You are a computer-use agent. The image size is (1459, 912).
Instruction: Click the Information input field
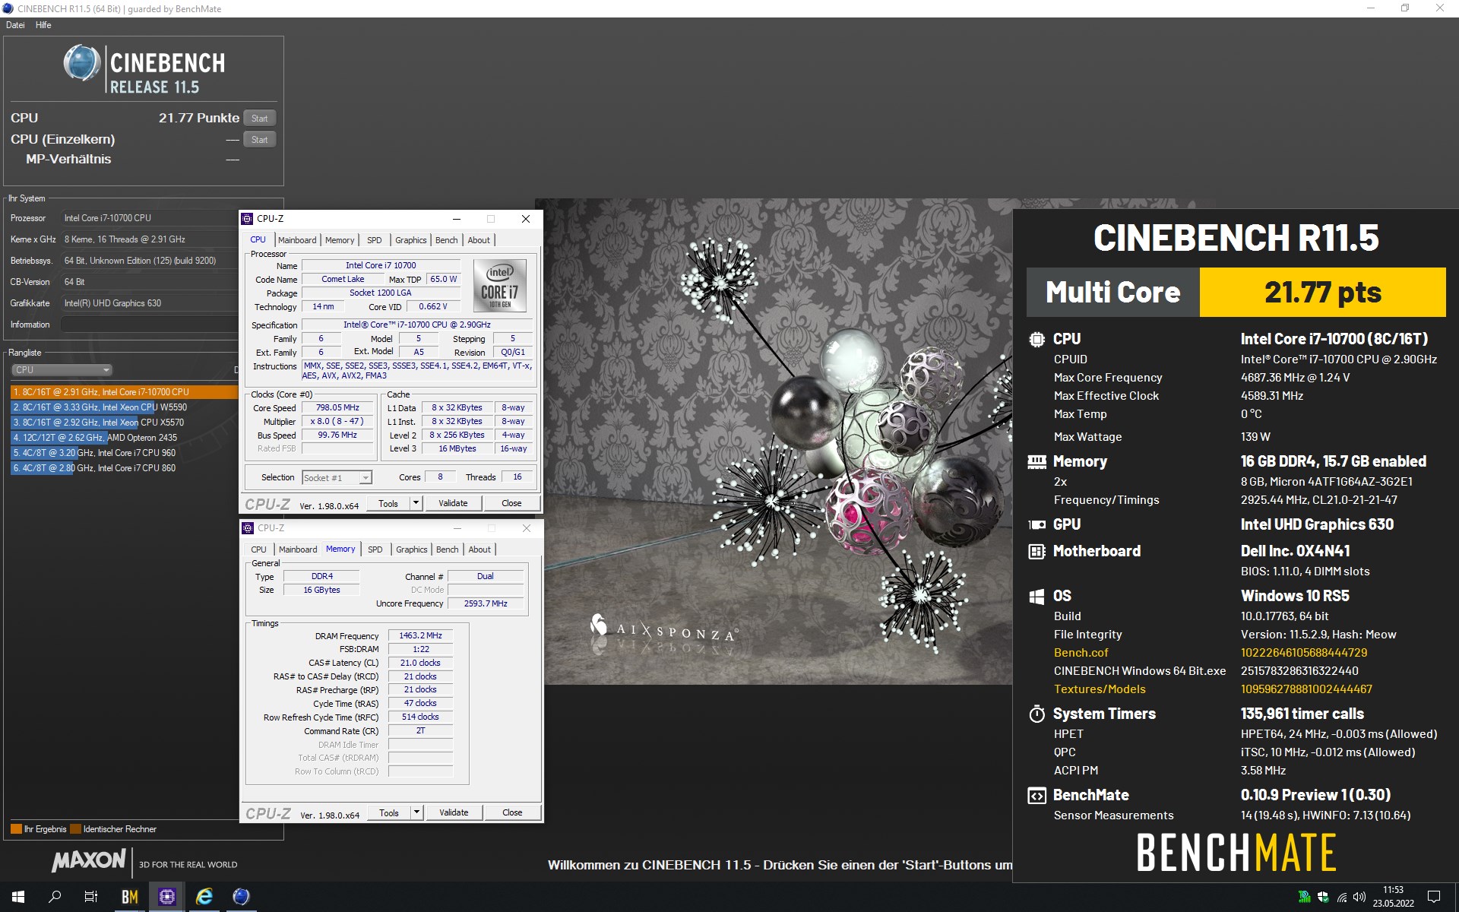(149, 325)
